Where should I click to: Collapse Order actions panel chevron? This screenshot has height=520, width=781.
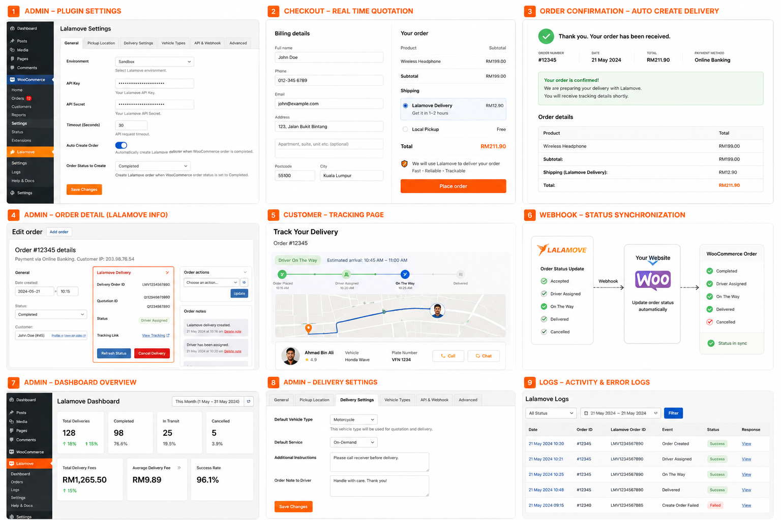(x=245, y=272)
